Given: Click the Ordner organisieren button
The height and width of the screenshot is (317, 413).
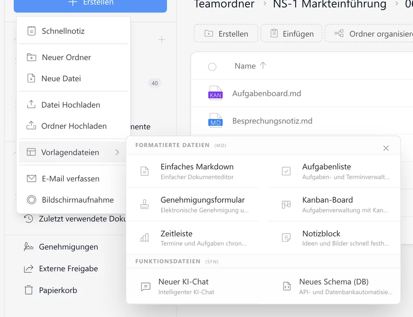Looking at the screenshot, I should [369, 34].
